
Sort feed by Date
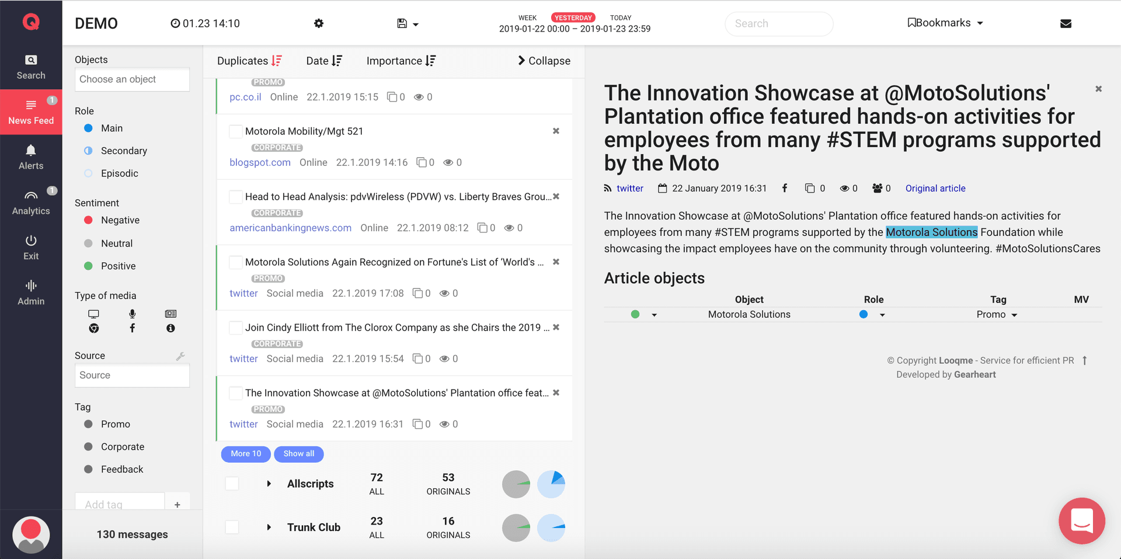(324, 61)
